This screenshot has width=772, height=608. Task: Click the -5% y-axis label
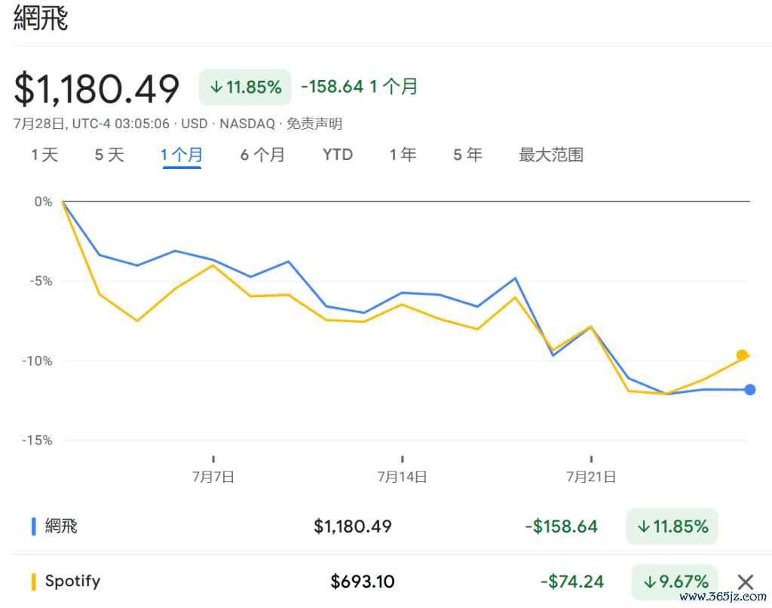[x=41, y=281]
